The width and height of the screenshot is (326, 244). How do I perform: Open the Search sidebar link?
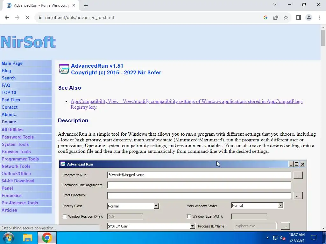pyautogui.click(x=9, y=78)
